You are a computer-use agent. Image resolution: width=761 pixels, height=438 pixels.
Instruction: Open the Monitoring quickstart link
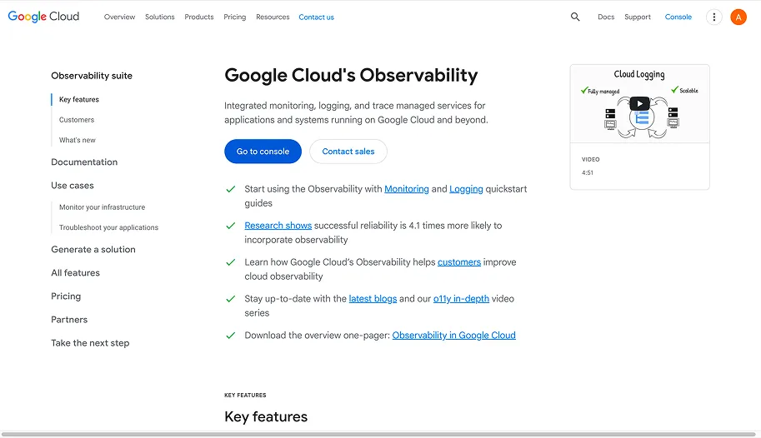tap(407, 189)
